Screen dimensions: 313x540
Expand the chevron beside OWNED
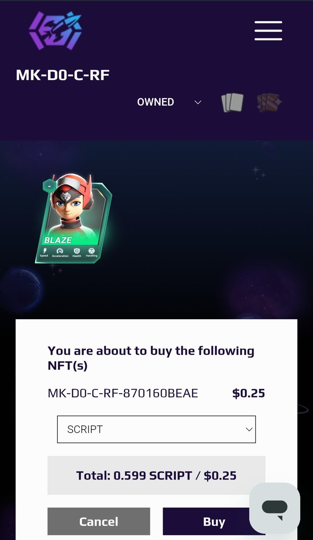[x=198, y=102]
